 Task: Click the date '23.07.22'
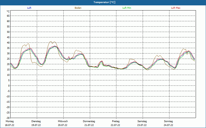142,125
